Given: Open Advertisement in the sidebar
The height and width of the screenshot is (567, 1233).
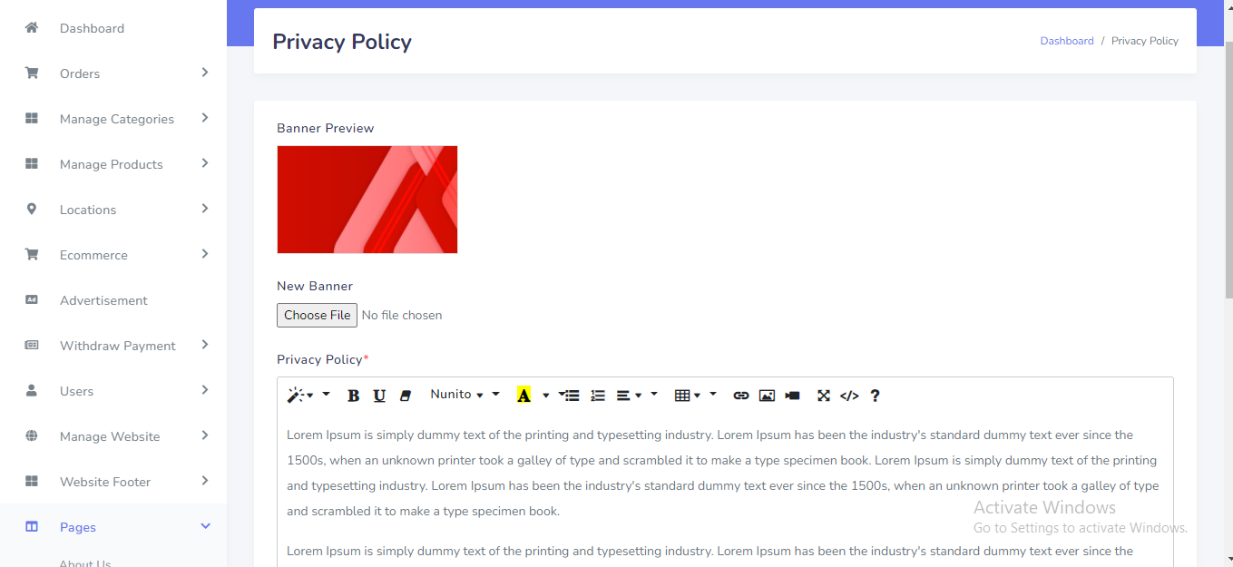Looking at the screenshot, I should [103, 300].
